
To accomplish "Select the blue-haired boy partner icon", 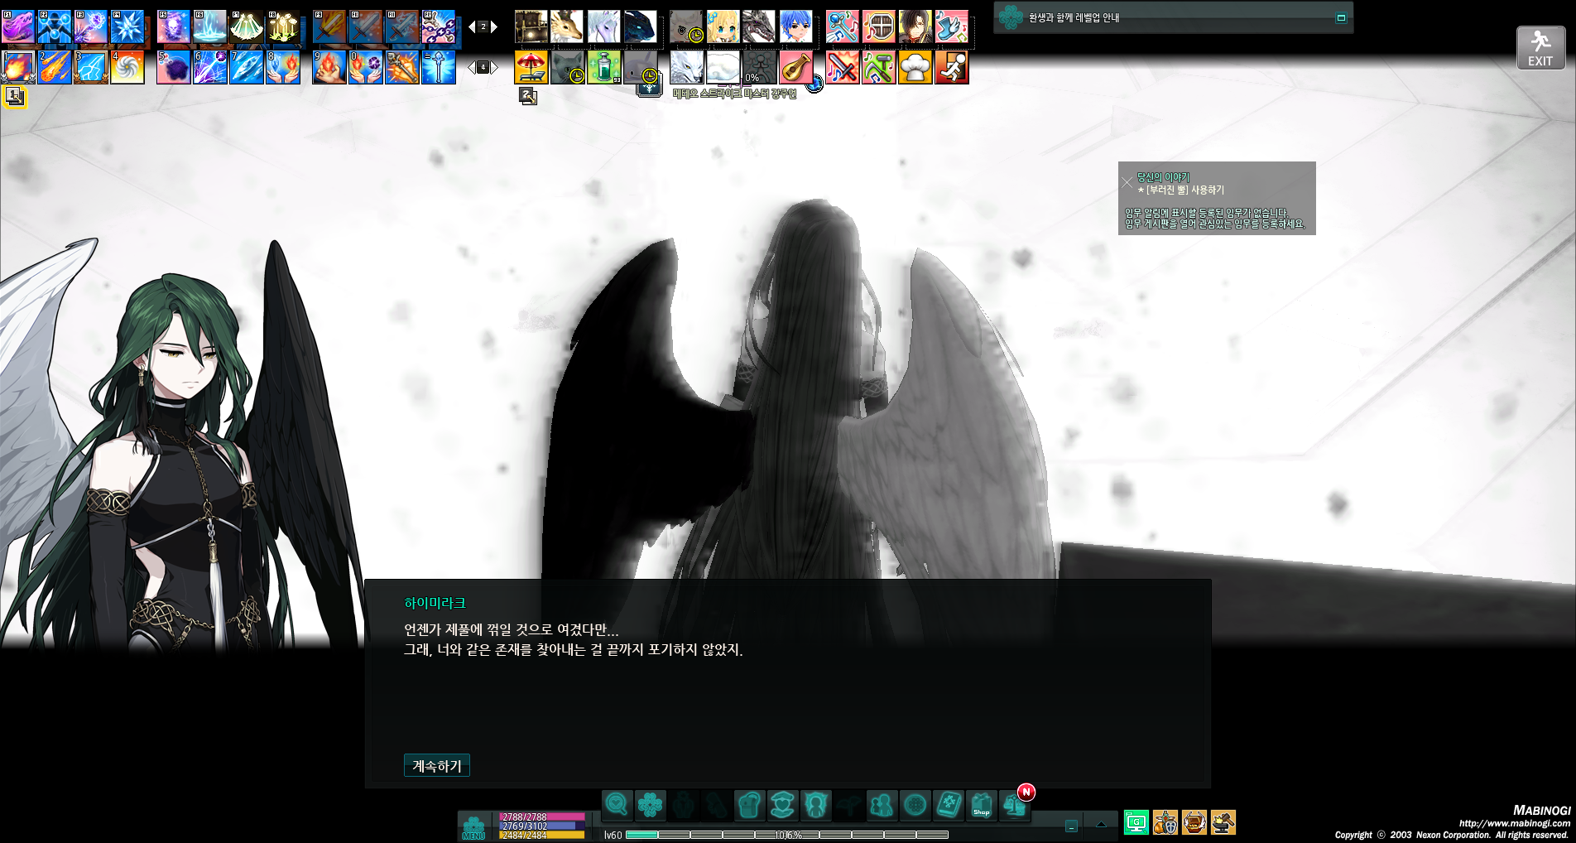I will pyautogui.click(x=795, y=26).
